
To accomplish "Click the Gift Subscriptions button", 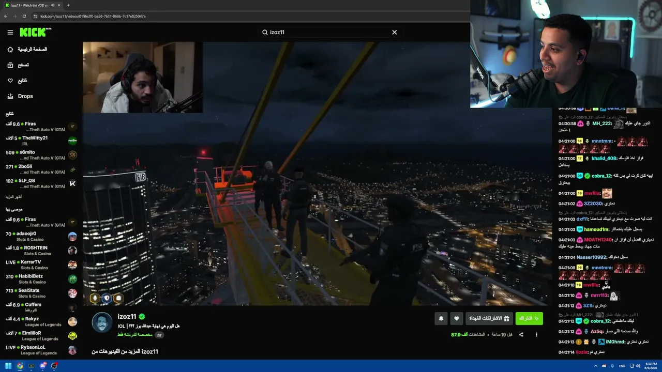I will tap(489, 318).
